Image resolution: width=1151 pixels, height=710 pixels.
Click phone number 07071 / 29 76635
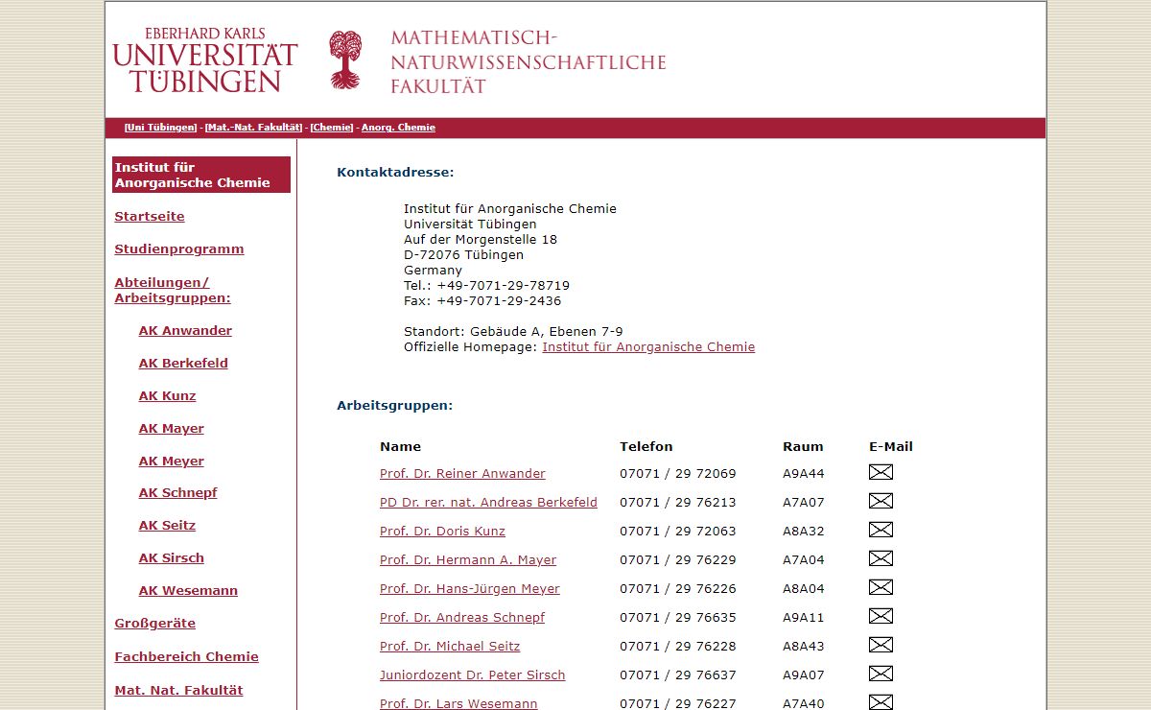(x=678, y=618)
